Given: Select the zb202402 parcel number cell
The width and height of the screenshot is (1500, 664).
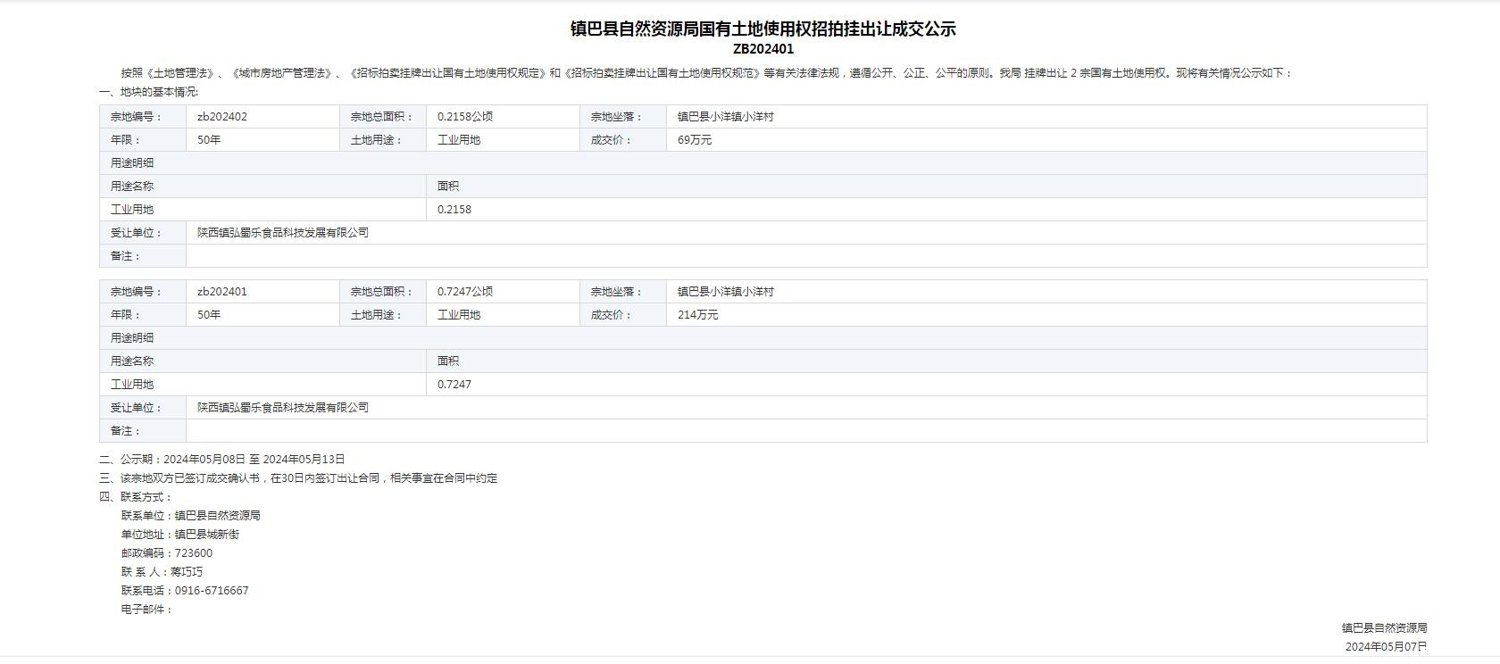Looking at the screenshot, I should point(222,117).
